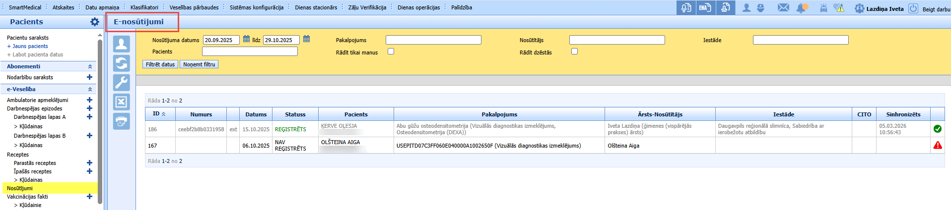Toggle Rādīt tikai manus checkbox
951x210 pixels.
(x=391, y=52)
